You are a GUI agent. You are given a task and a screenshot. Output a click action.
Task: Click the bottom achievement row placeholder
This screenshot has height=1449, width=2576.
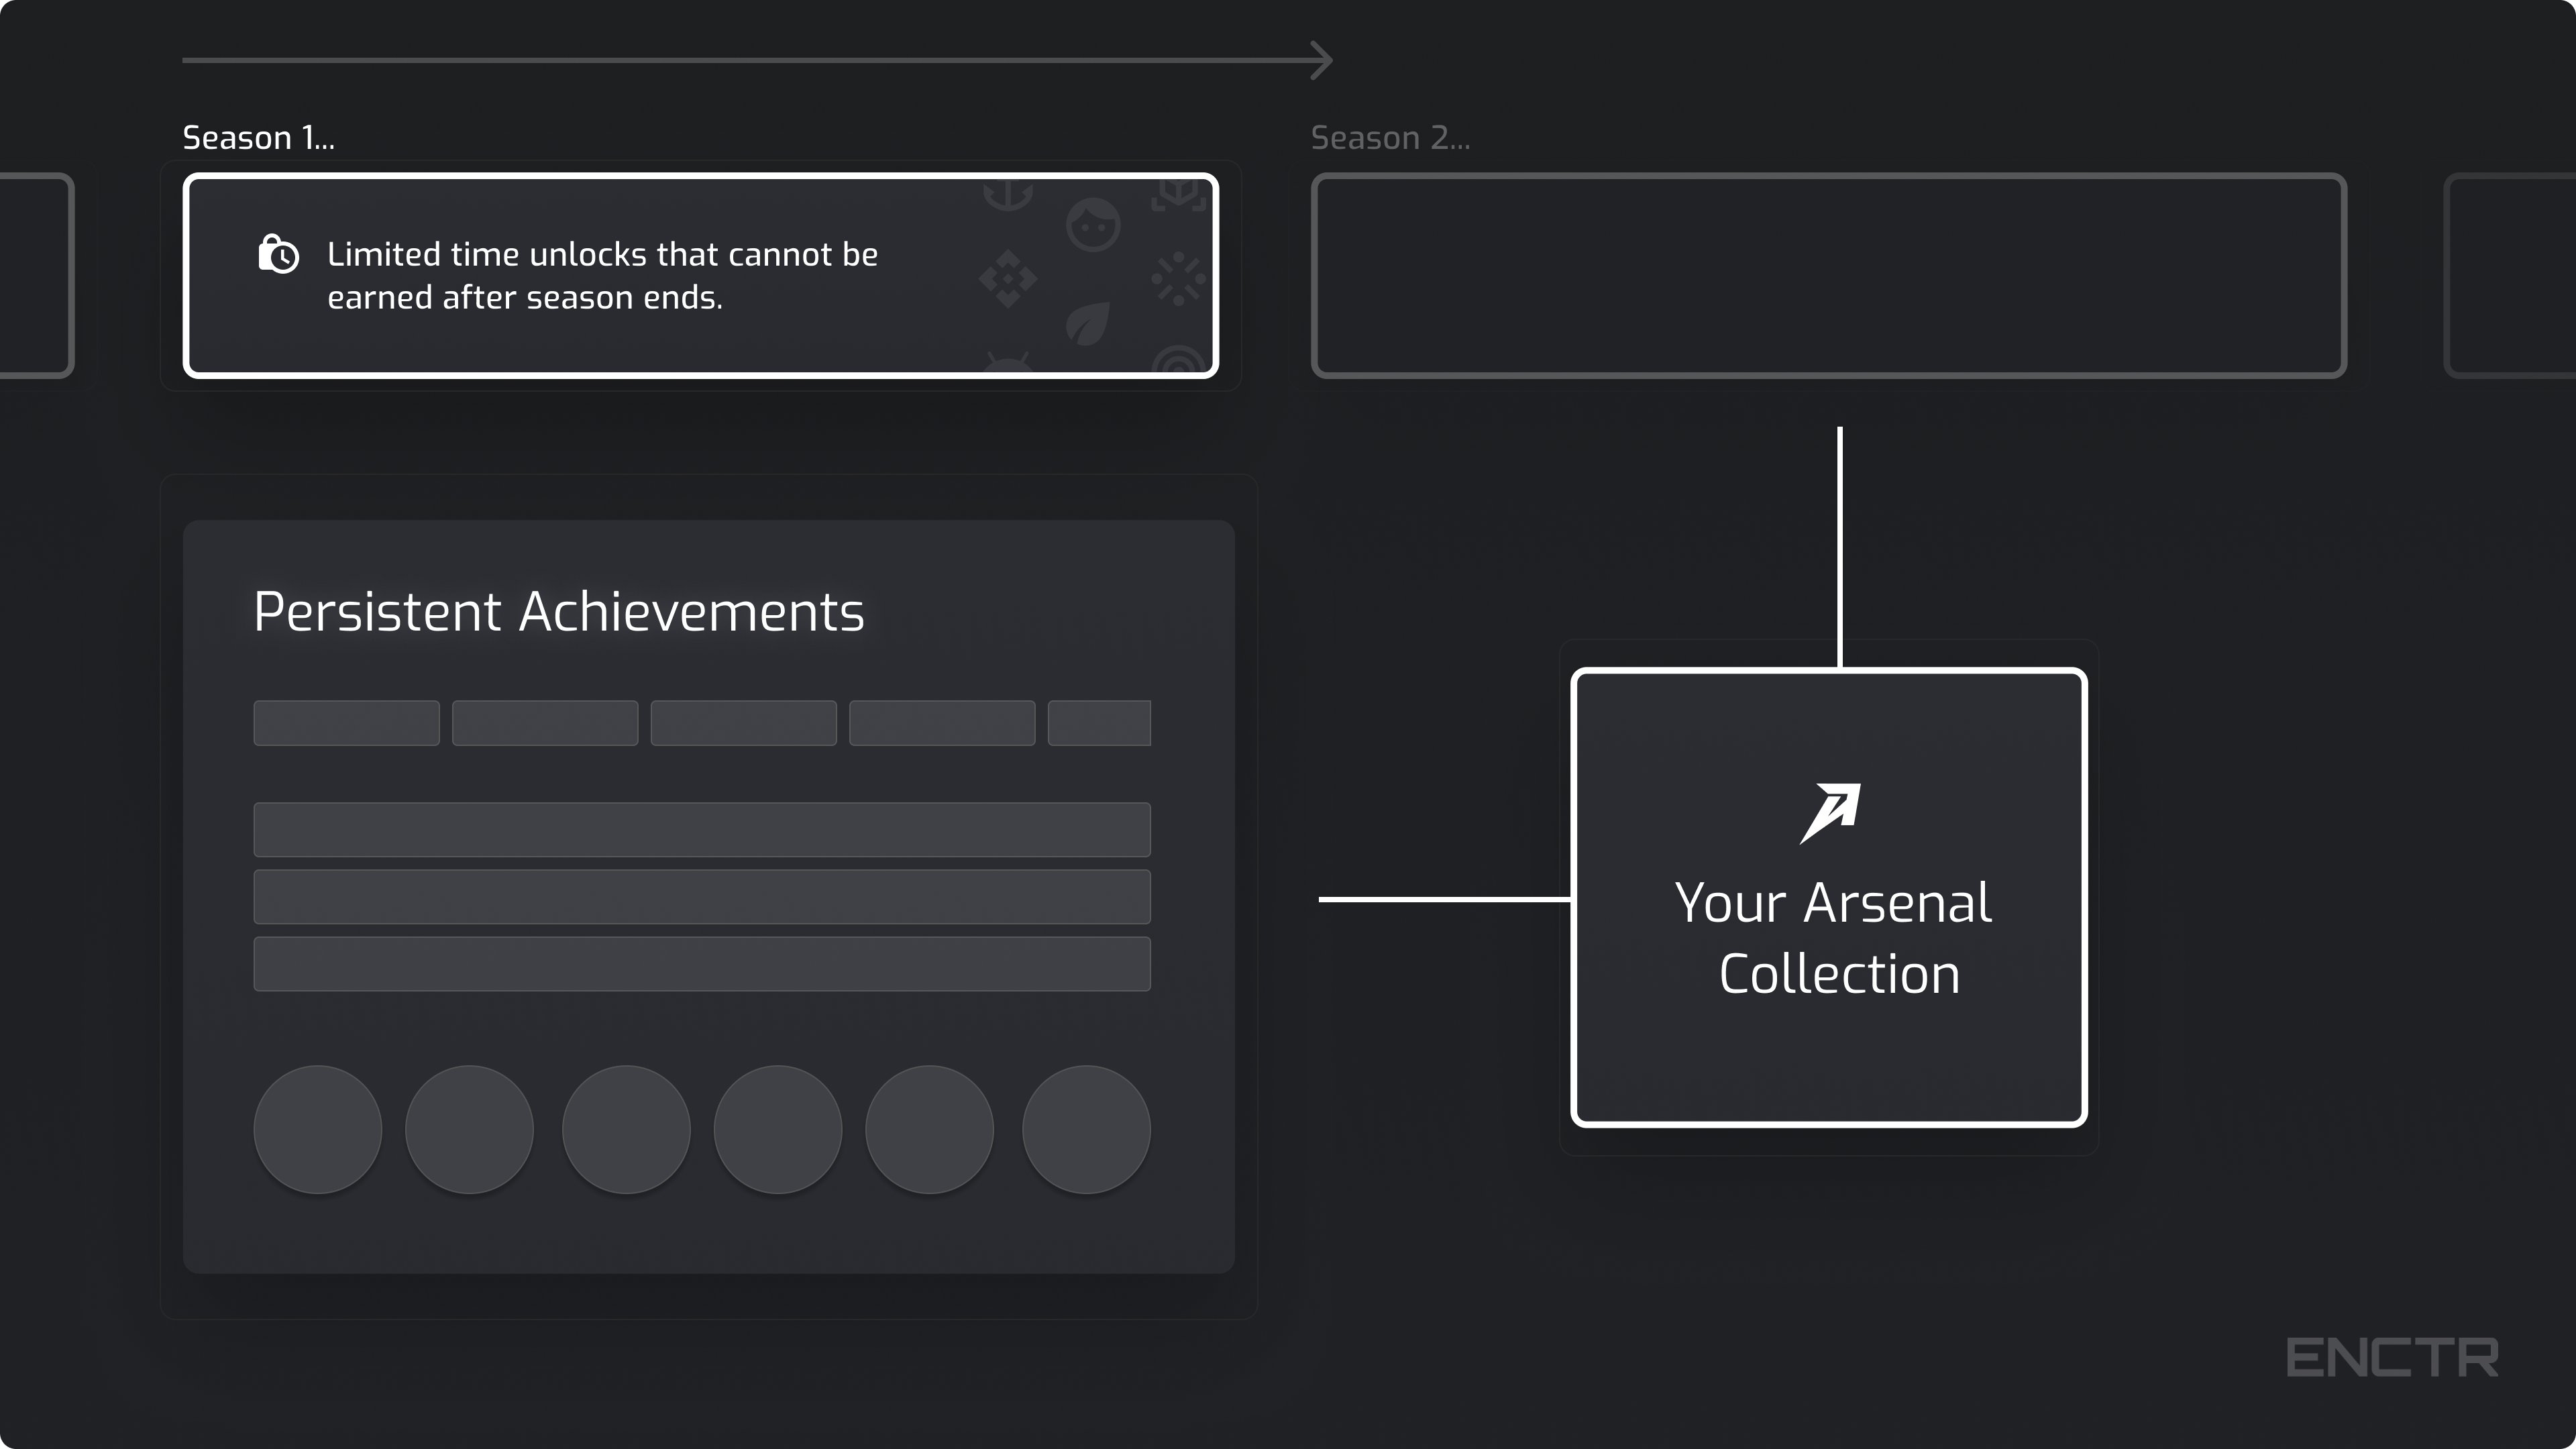point(702,964)
